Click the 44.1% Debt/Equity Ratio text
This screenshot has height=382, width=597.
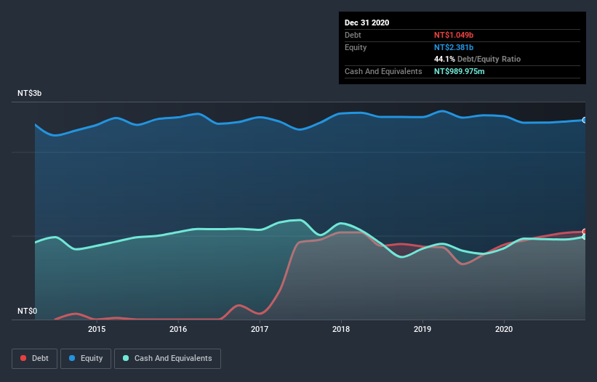(x=478, y=59)
